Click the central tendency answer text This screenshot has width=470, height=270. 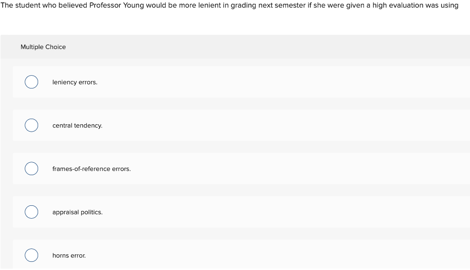(x=77, y=125)
